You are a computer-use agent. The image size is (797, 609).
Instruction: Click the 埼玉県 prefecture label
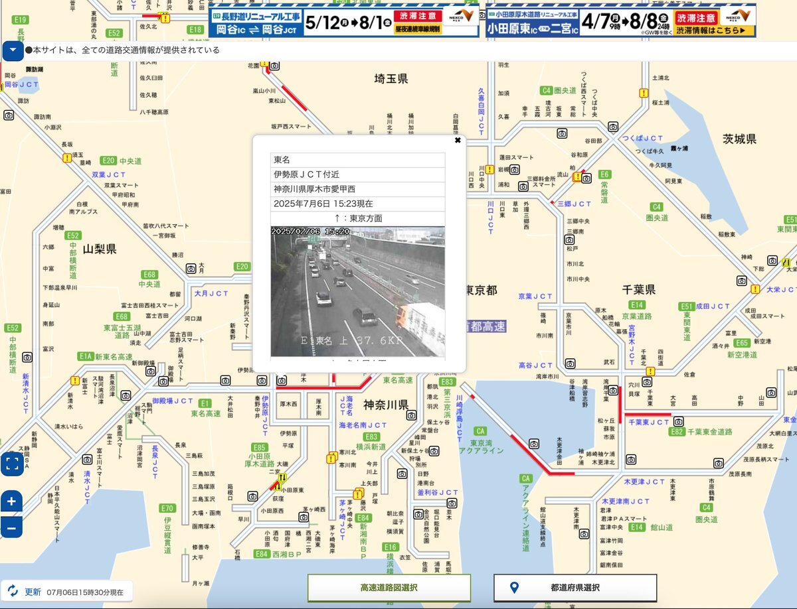[x=391, y=80]
